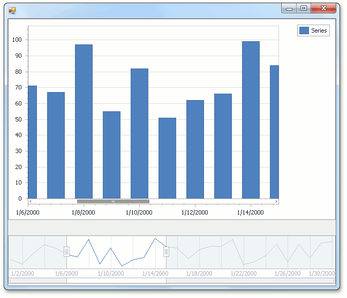The height and width of the screenshot is (298, 347).
Task: Click the 1/6/2000 label on the chart x-axis
Action: tap(28, 212)
